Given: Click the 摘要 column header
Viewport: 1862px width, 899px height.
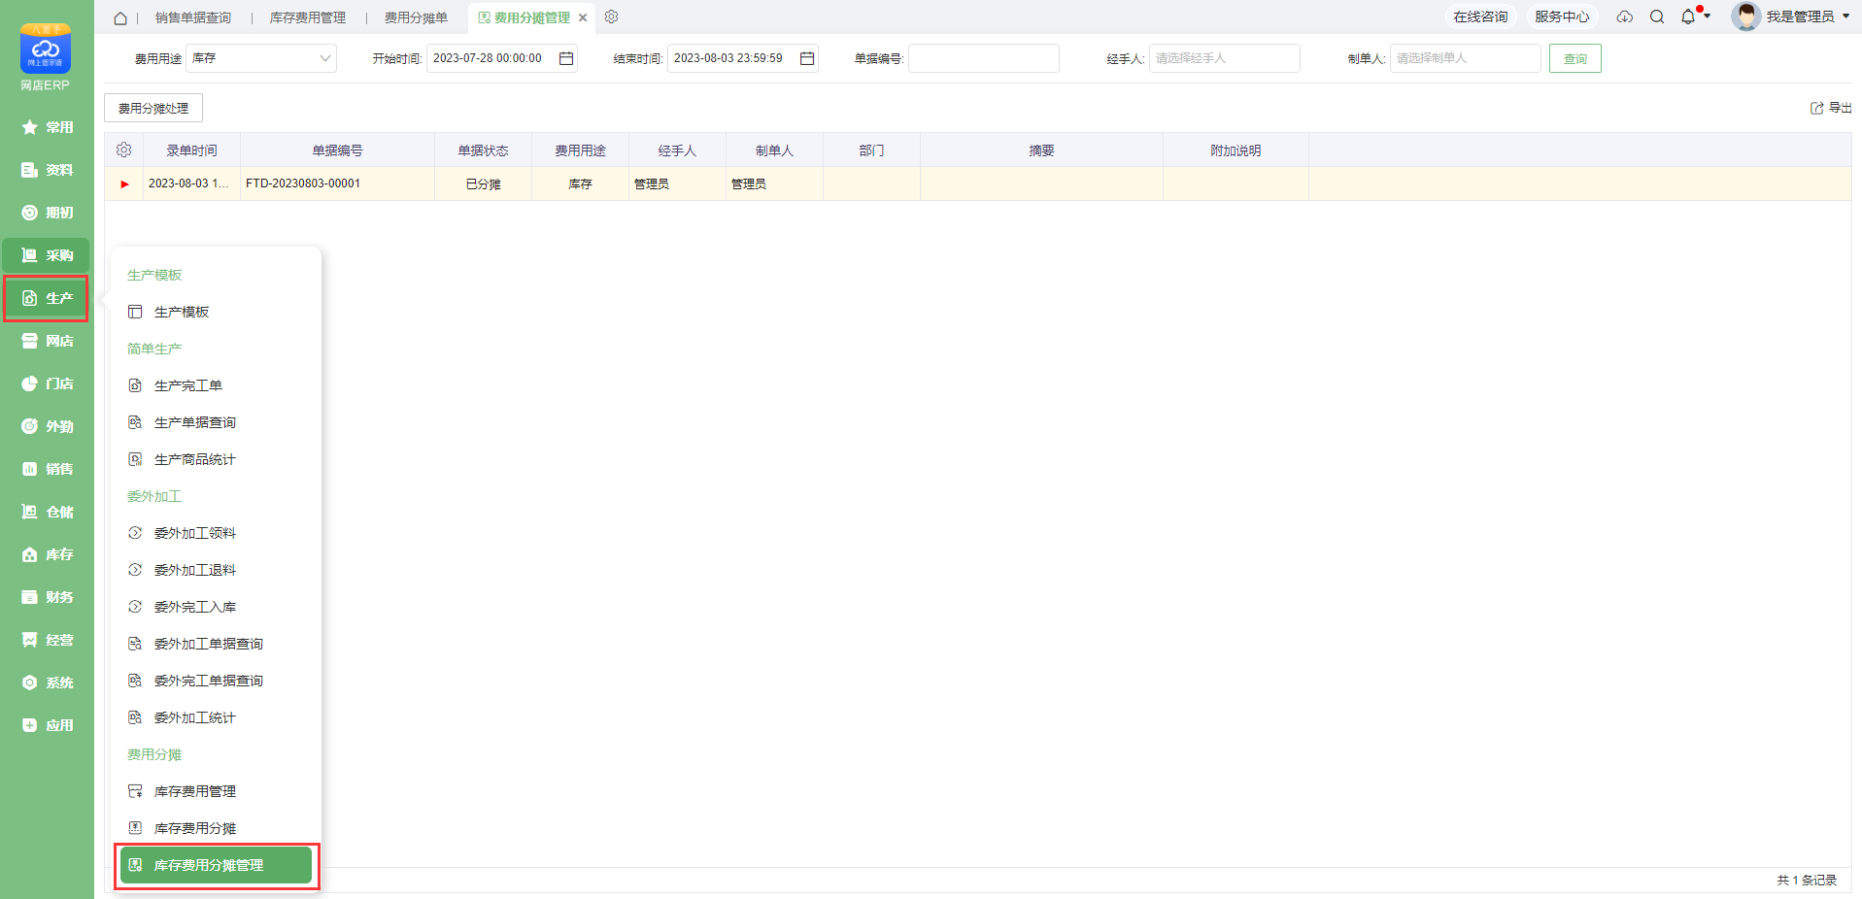Looking at the screenshot, I should coord(1041,150).
